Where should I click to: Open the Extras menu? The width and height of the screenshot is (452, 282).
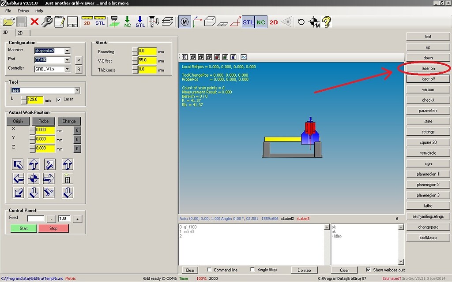23,11
